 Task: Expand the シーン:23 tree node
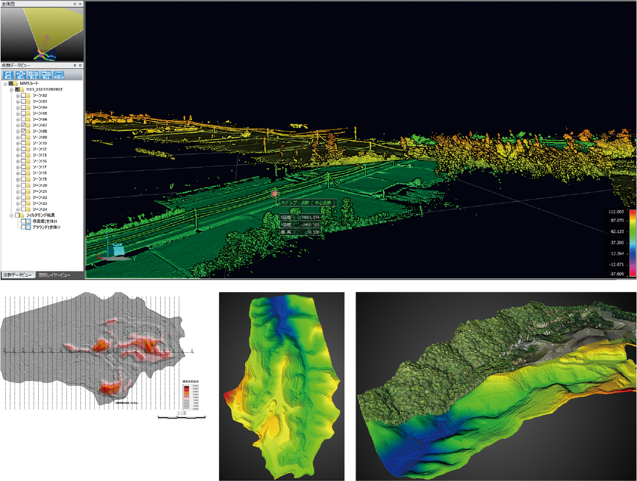[18, 203]
